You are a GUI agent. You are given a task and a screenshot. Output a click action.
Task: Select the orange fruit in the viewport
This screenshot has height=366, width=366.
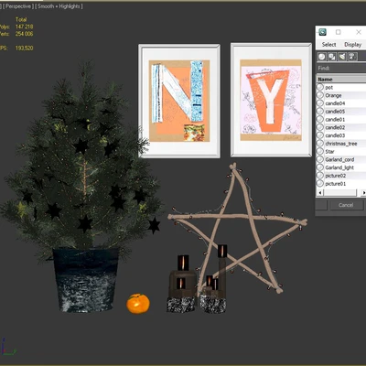138,304
